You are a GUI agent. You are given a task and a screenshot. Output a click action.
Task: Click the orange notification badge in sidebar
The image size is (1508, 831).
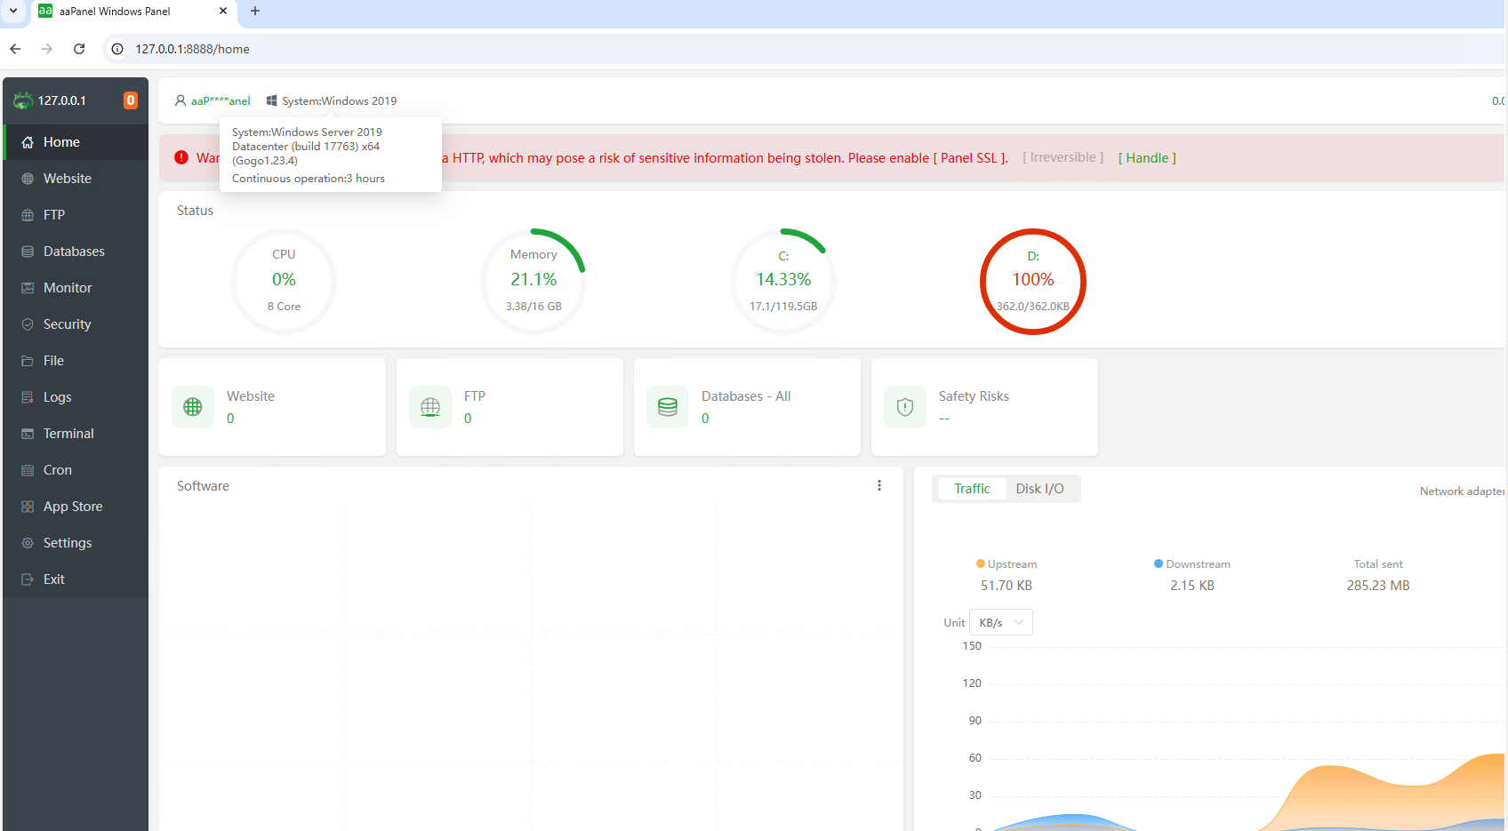pos(131,100)
